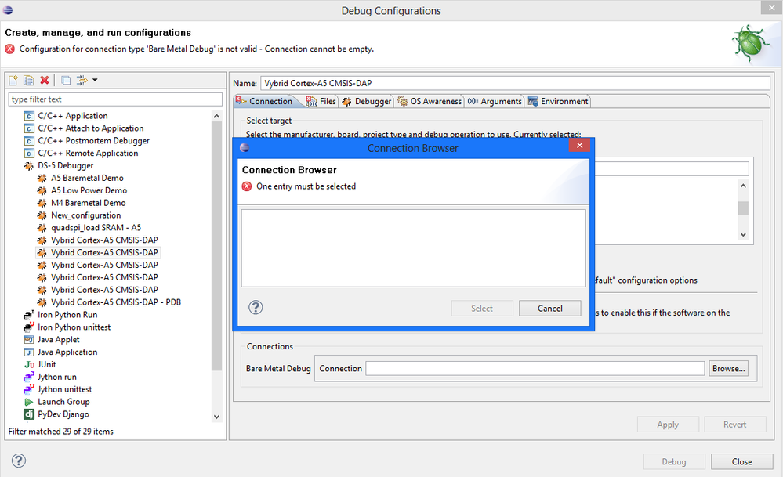Screen dimensions: 783x477
Task: Click the Filter configurations toolbar icon
Action: click(82, 81)
